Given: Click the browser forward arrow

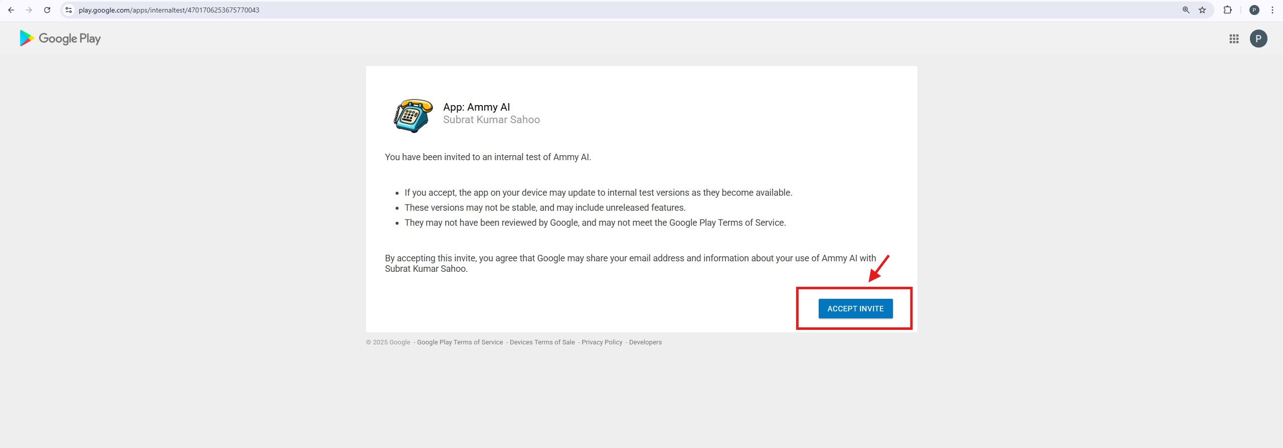Looking at the screenshot, I should (29, 10).
